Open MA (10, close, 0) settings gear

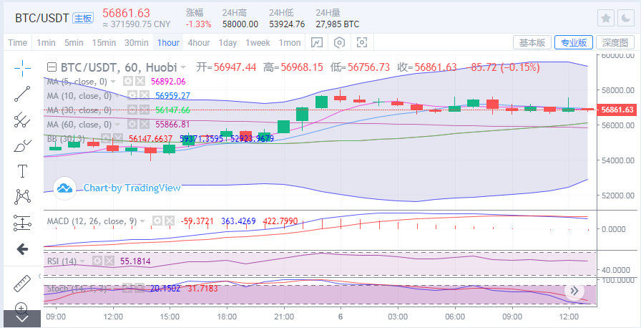[x=132, y=95]
